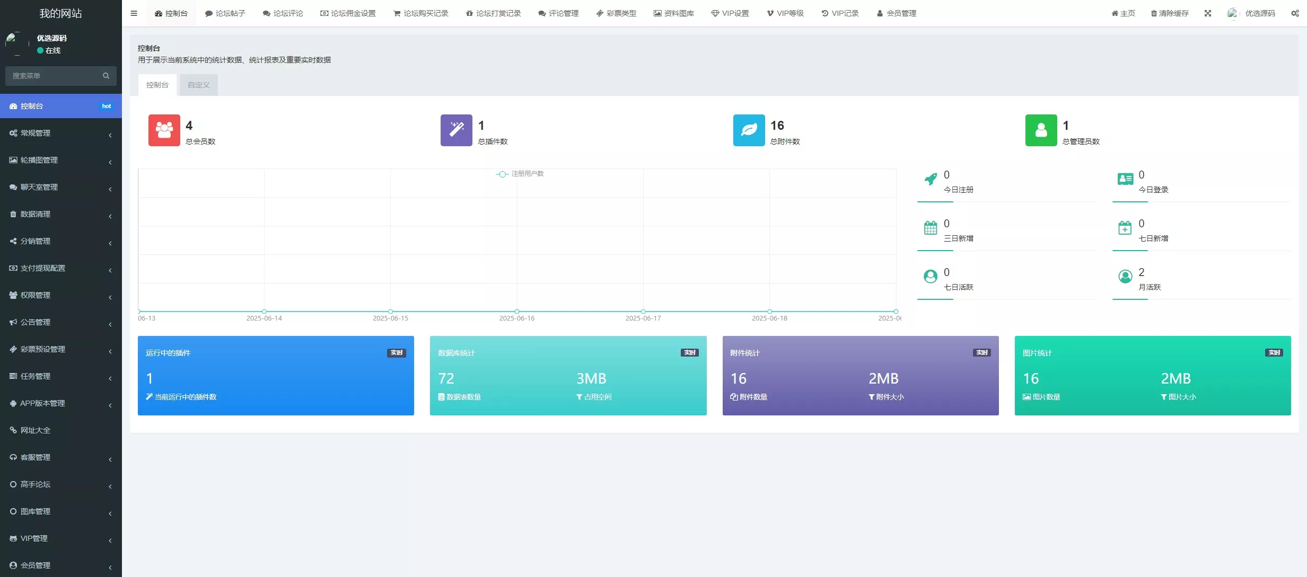Open settings via the top-right gears icon
The height and width of the screenshot is (577, 1307).
click(1295, 13)
